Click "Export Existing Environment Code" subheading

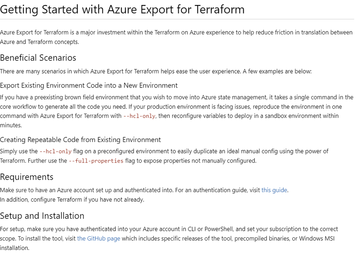(x=89, y=85)
